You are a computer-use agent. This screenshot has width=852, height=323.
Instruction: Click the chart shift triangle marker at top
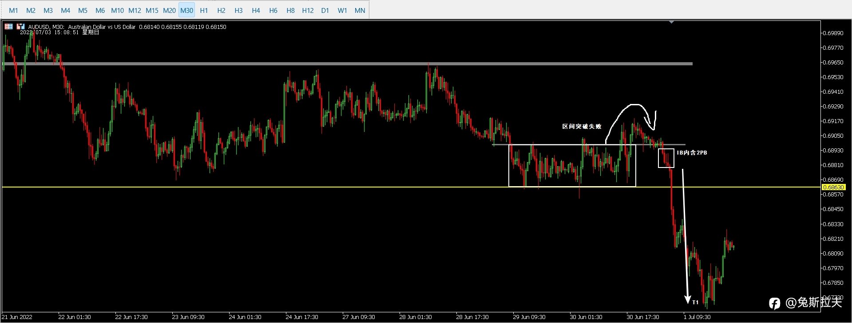(x=671, y=21)
